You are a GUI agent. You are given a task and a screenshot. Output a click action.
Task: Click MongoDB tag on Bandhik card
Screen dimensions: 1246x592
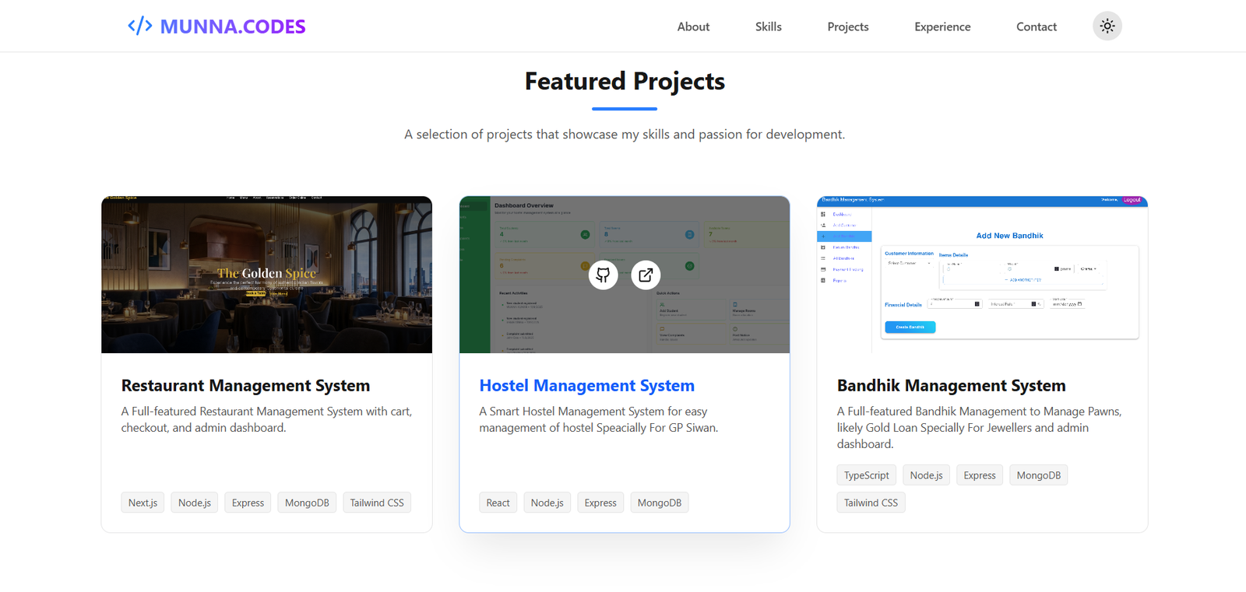click(1038, 475)
